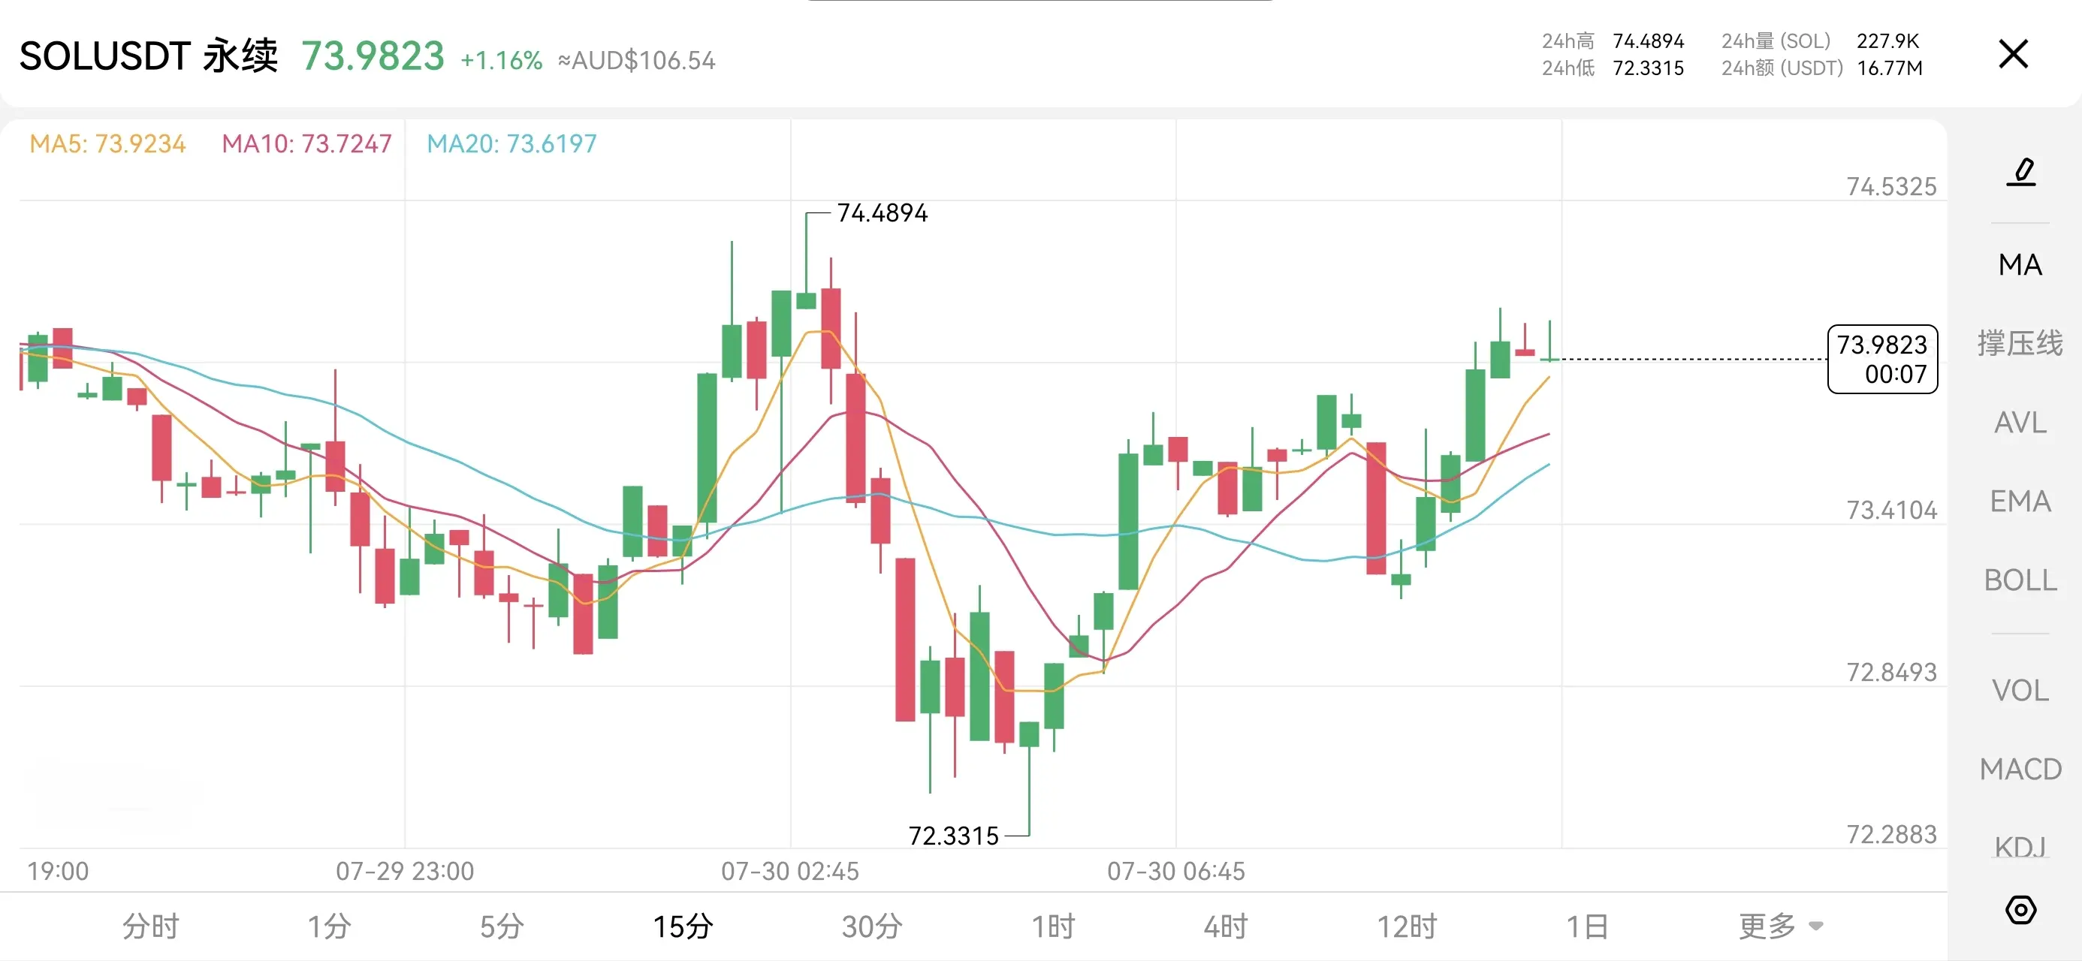Choose the 30分 interval

[871, 926]
